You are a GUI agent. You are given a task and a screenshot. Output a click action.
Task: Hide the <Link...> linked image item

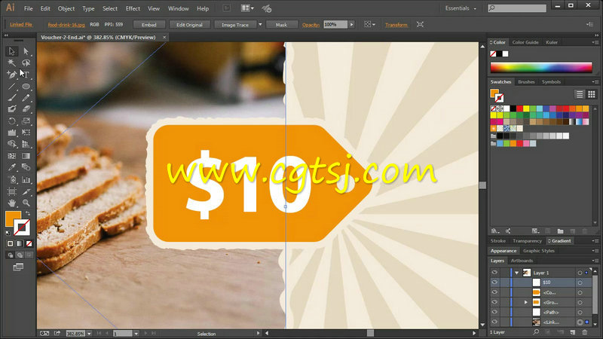click(494, 322)
